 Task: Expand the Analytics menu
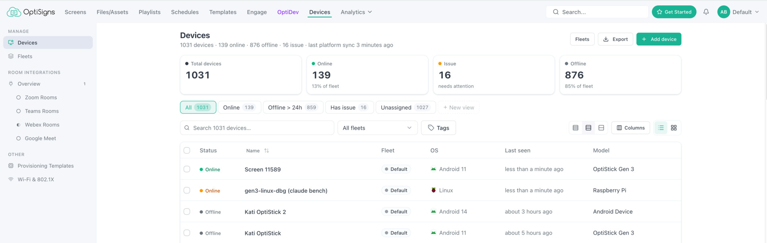(356, 12)
